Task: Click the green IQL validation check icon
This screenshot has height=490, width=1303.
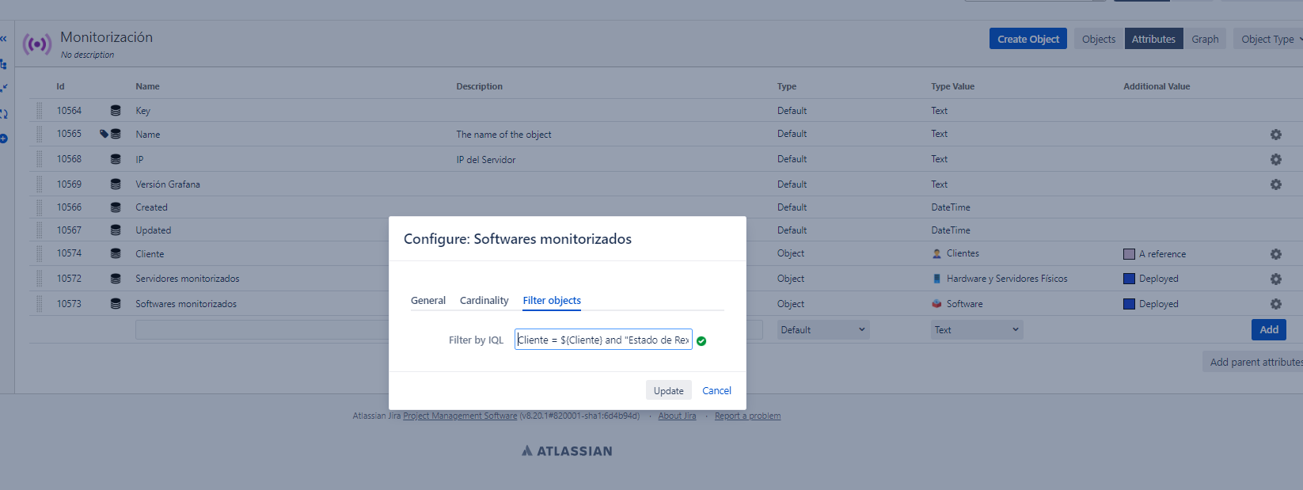Action: click(701, 341)
